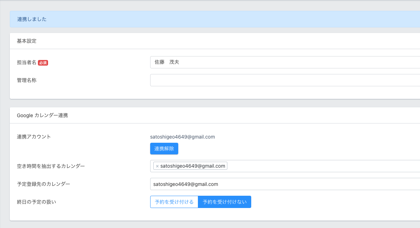Click the 連携アカウント label
Image resolution: width=420 pixels, height=228 pixels.
34,137
